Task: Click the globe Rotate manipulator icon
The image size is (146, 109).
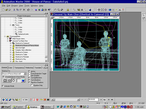Action: 106,10
